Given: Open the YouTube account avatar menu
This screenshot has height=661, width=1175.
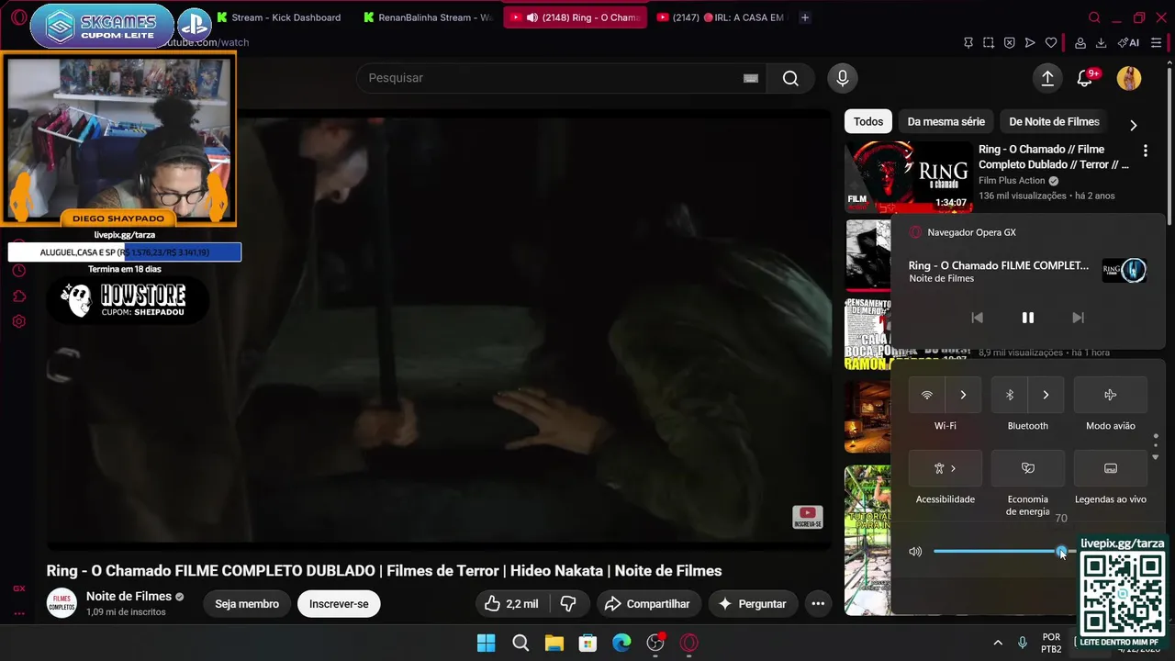Looking at the screenshot, I should [1129, 78].
